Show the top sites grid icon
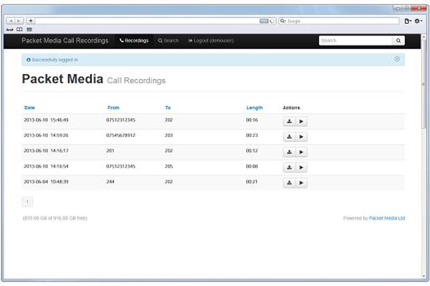430x286 pixels. point(29,29)
